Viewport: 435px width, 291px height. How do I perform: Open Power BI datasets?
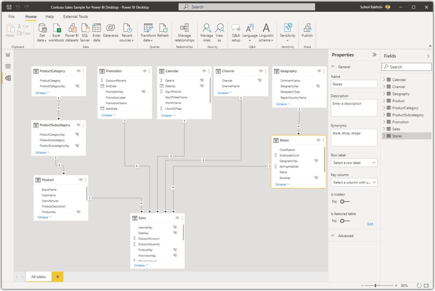pyautogui.click(x=72, y=32)
